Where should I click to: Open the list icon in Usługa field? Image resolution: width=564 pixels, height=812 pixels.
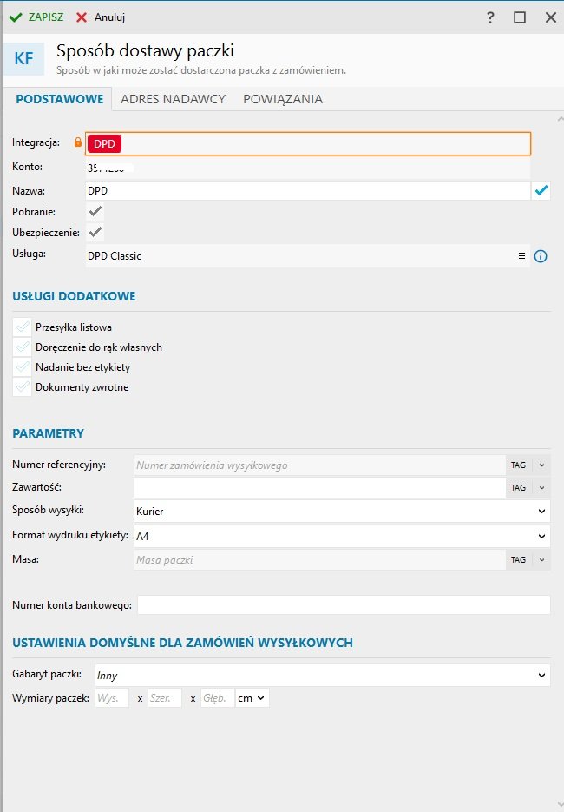(521, 256)
